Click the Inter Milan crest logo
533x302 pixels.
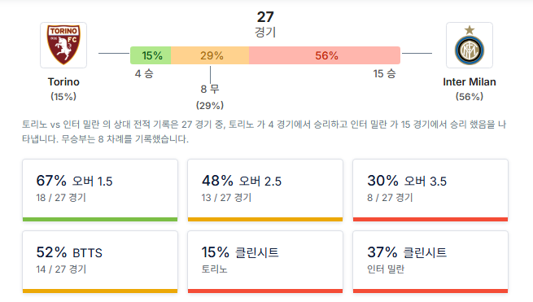(469, 45)
